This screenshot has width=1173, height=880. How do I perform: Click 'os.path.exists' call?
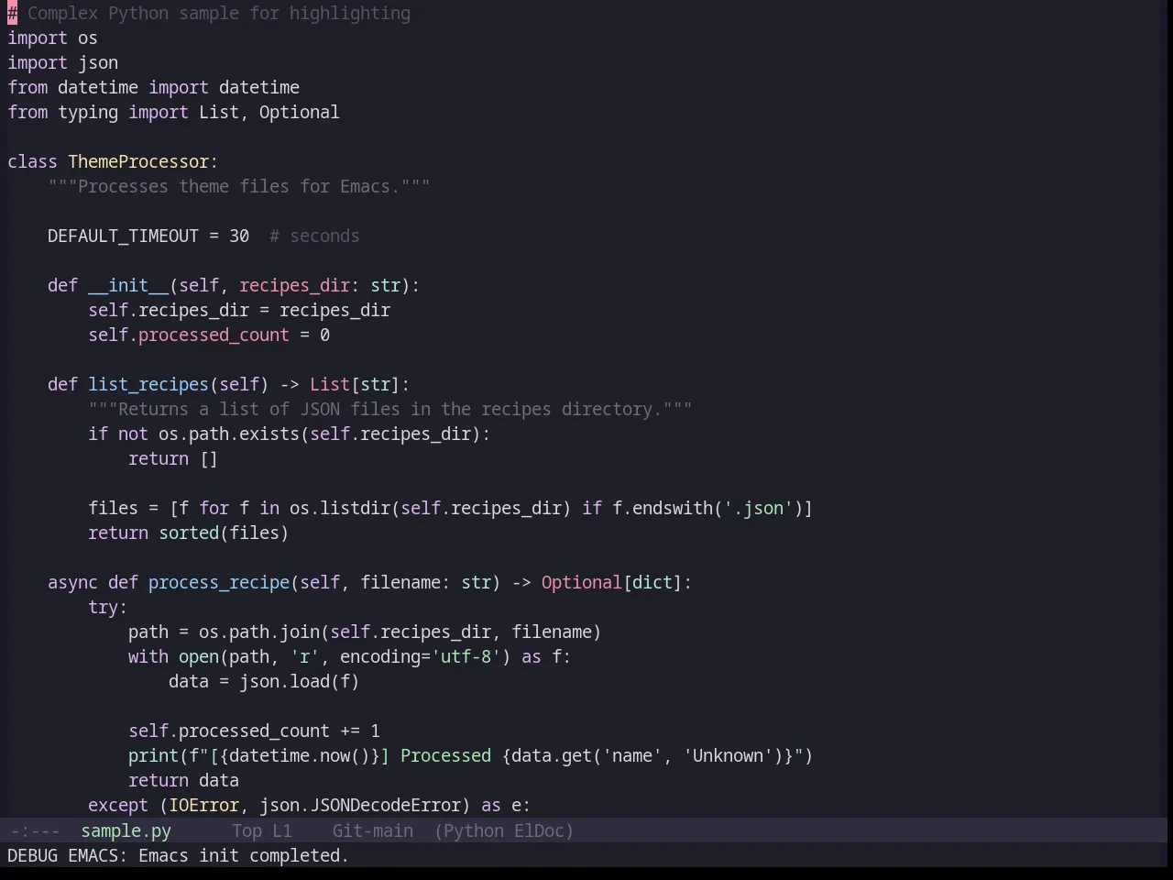[x=229, y=434]
